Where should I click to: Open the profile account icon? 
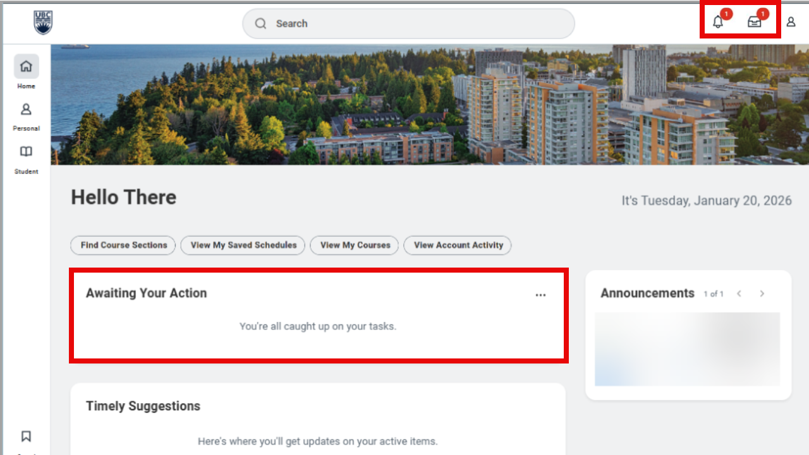pyautogui.click(x=791, y=21)
